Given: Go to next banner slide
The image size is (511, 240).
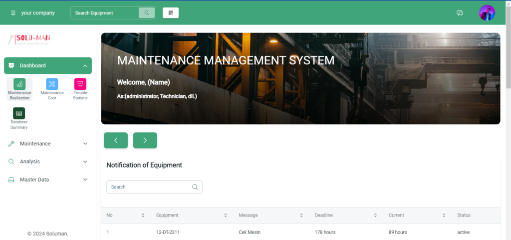Looking at the screenshot, I should [x=145, y=140].
